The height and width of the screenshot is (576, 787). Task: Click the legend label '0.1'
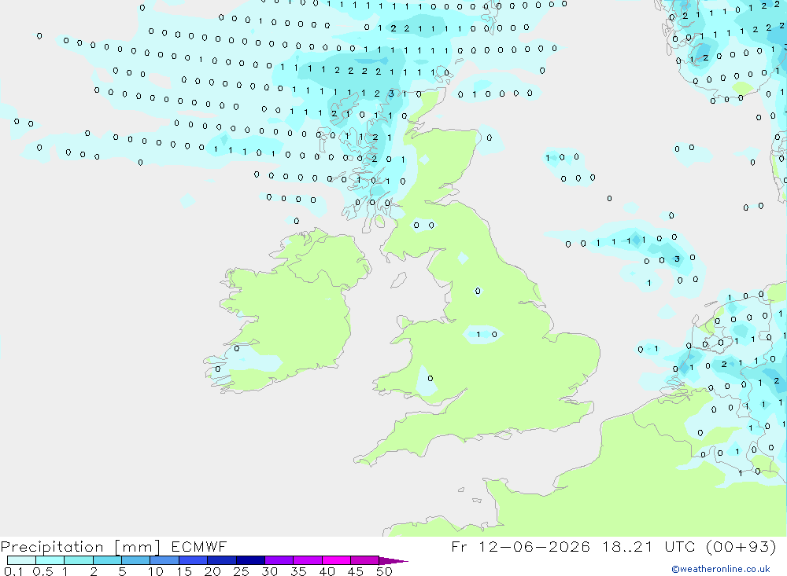tap(13, 571)
